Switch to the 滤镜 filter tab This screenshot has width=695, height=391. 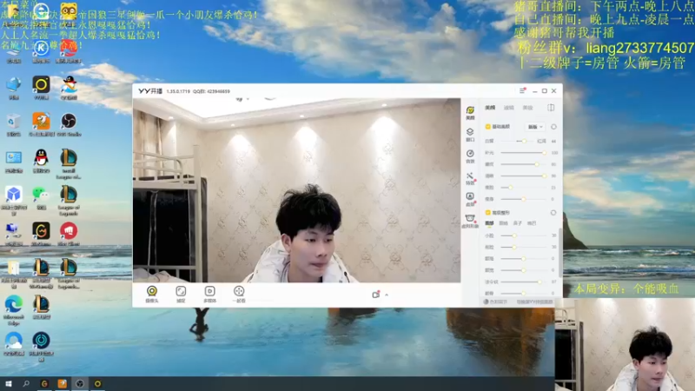point(509,108)
